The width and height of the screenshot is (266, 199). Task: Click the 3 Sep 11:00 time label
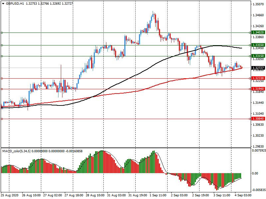222,195
